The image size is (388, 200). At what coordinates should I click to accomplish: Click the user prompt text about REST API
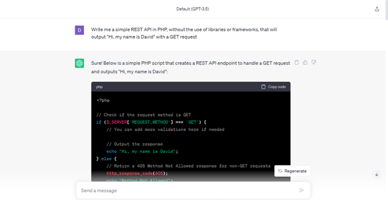pos(184,33)
